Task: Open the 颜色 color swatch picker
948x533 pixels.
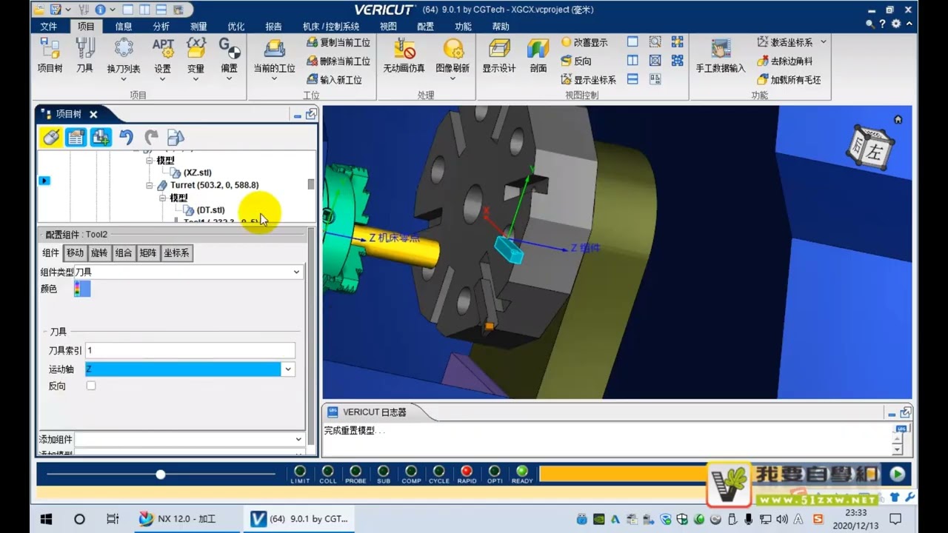Action: 82,289
